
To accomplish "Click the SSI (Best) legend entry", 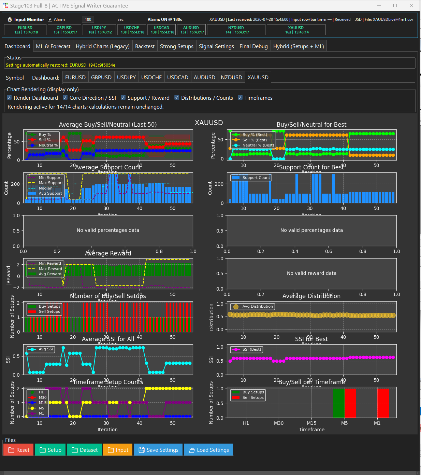I will click(246, 349).
